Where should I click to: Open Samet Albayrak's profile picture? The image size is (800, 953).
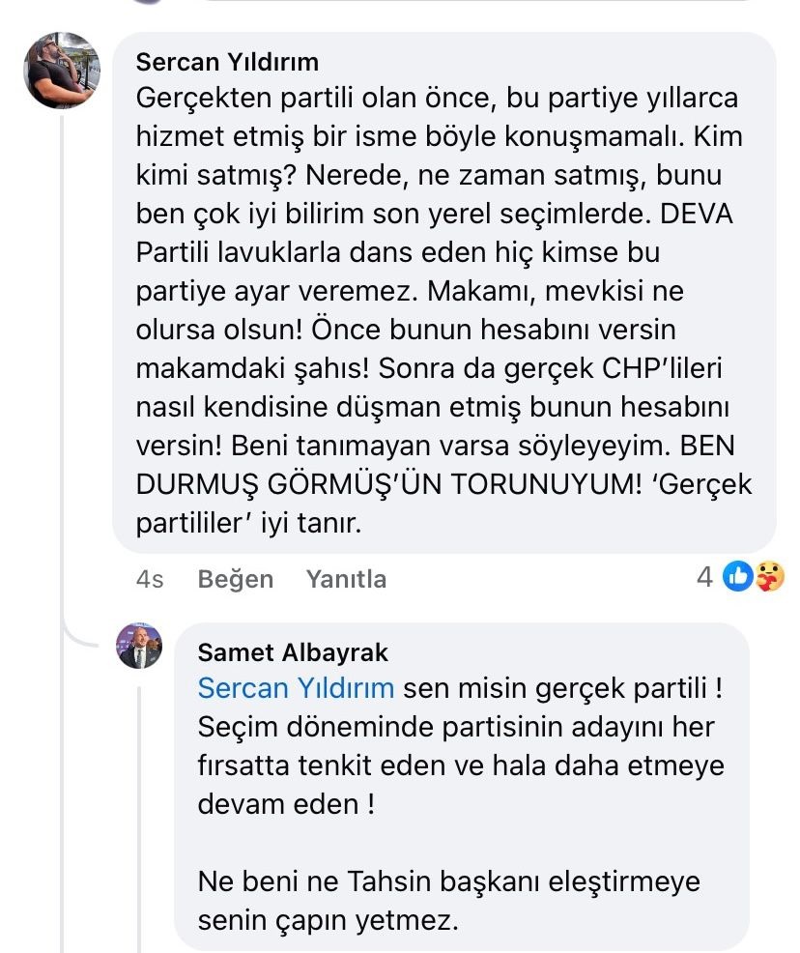pos(139,647)
